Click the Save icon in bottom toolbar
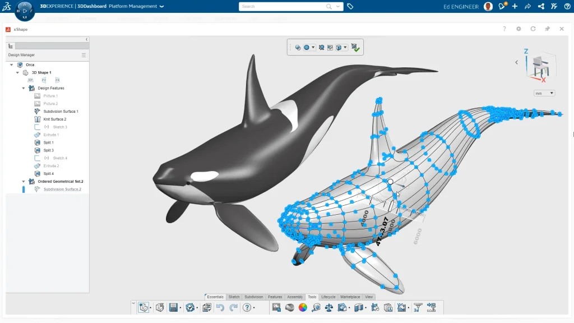Screen dimensions: 574x323 pos(173,307)
